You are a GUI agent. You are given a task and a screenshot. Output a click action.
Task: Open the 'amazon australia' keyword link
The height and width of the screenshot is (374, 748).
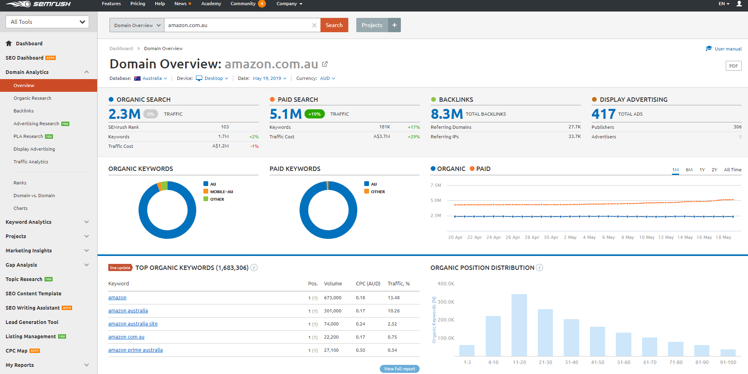point(128,311)
